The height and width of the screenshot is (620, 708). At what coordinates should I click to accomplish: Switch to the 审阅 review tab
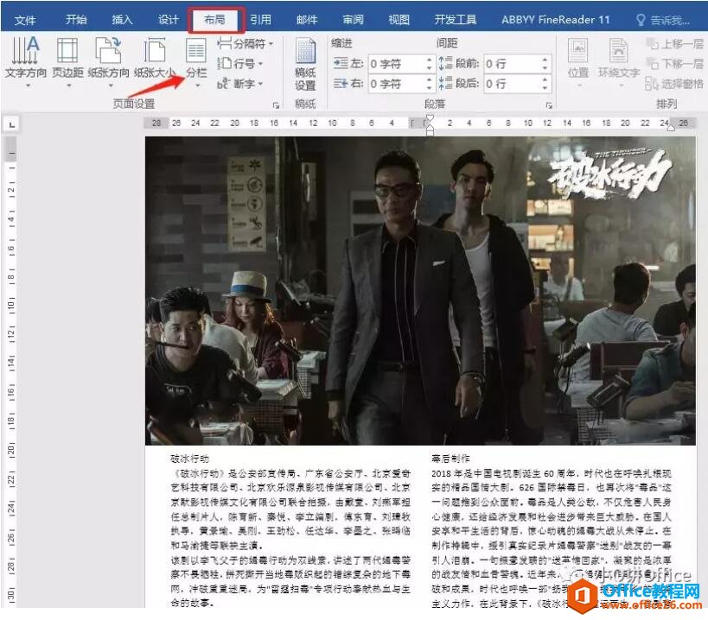(353, 20)
